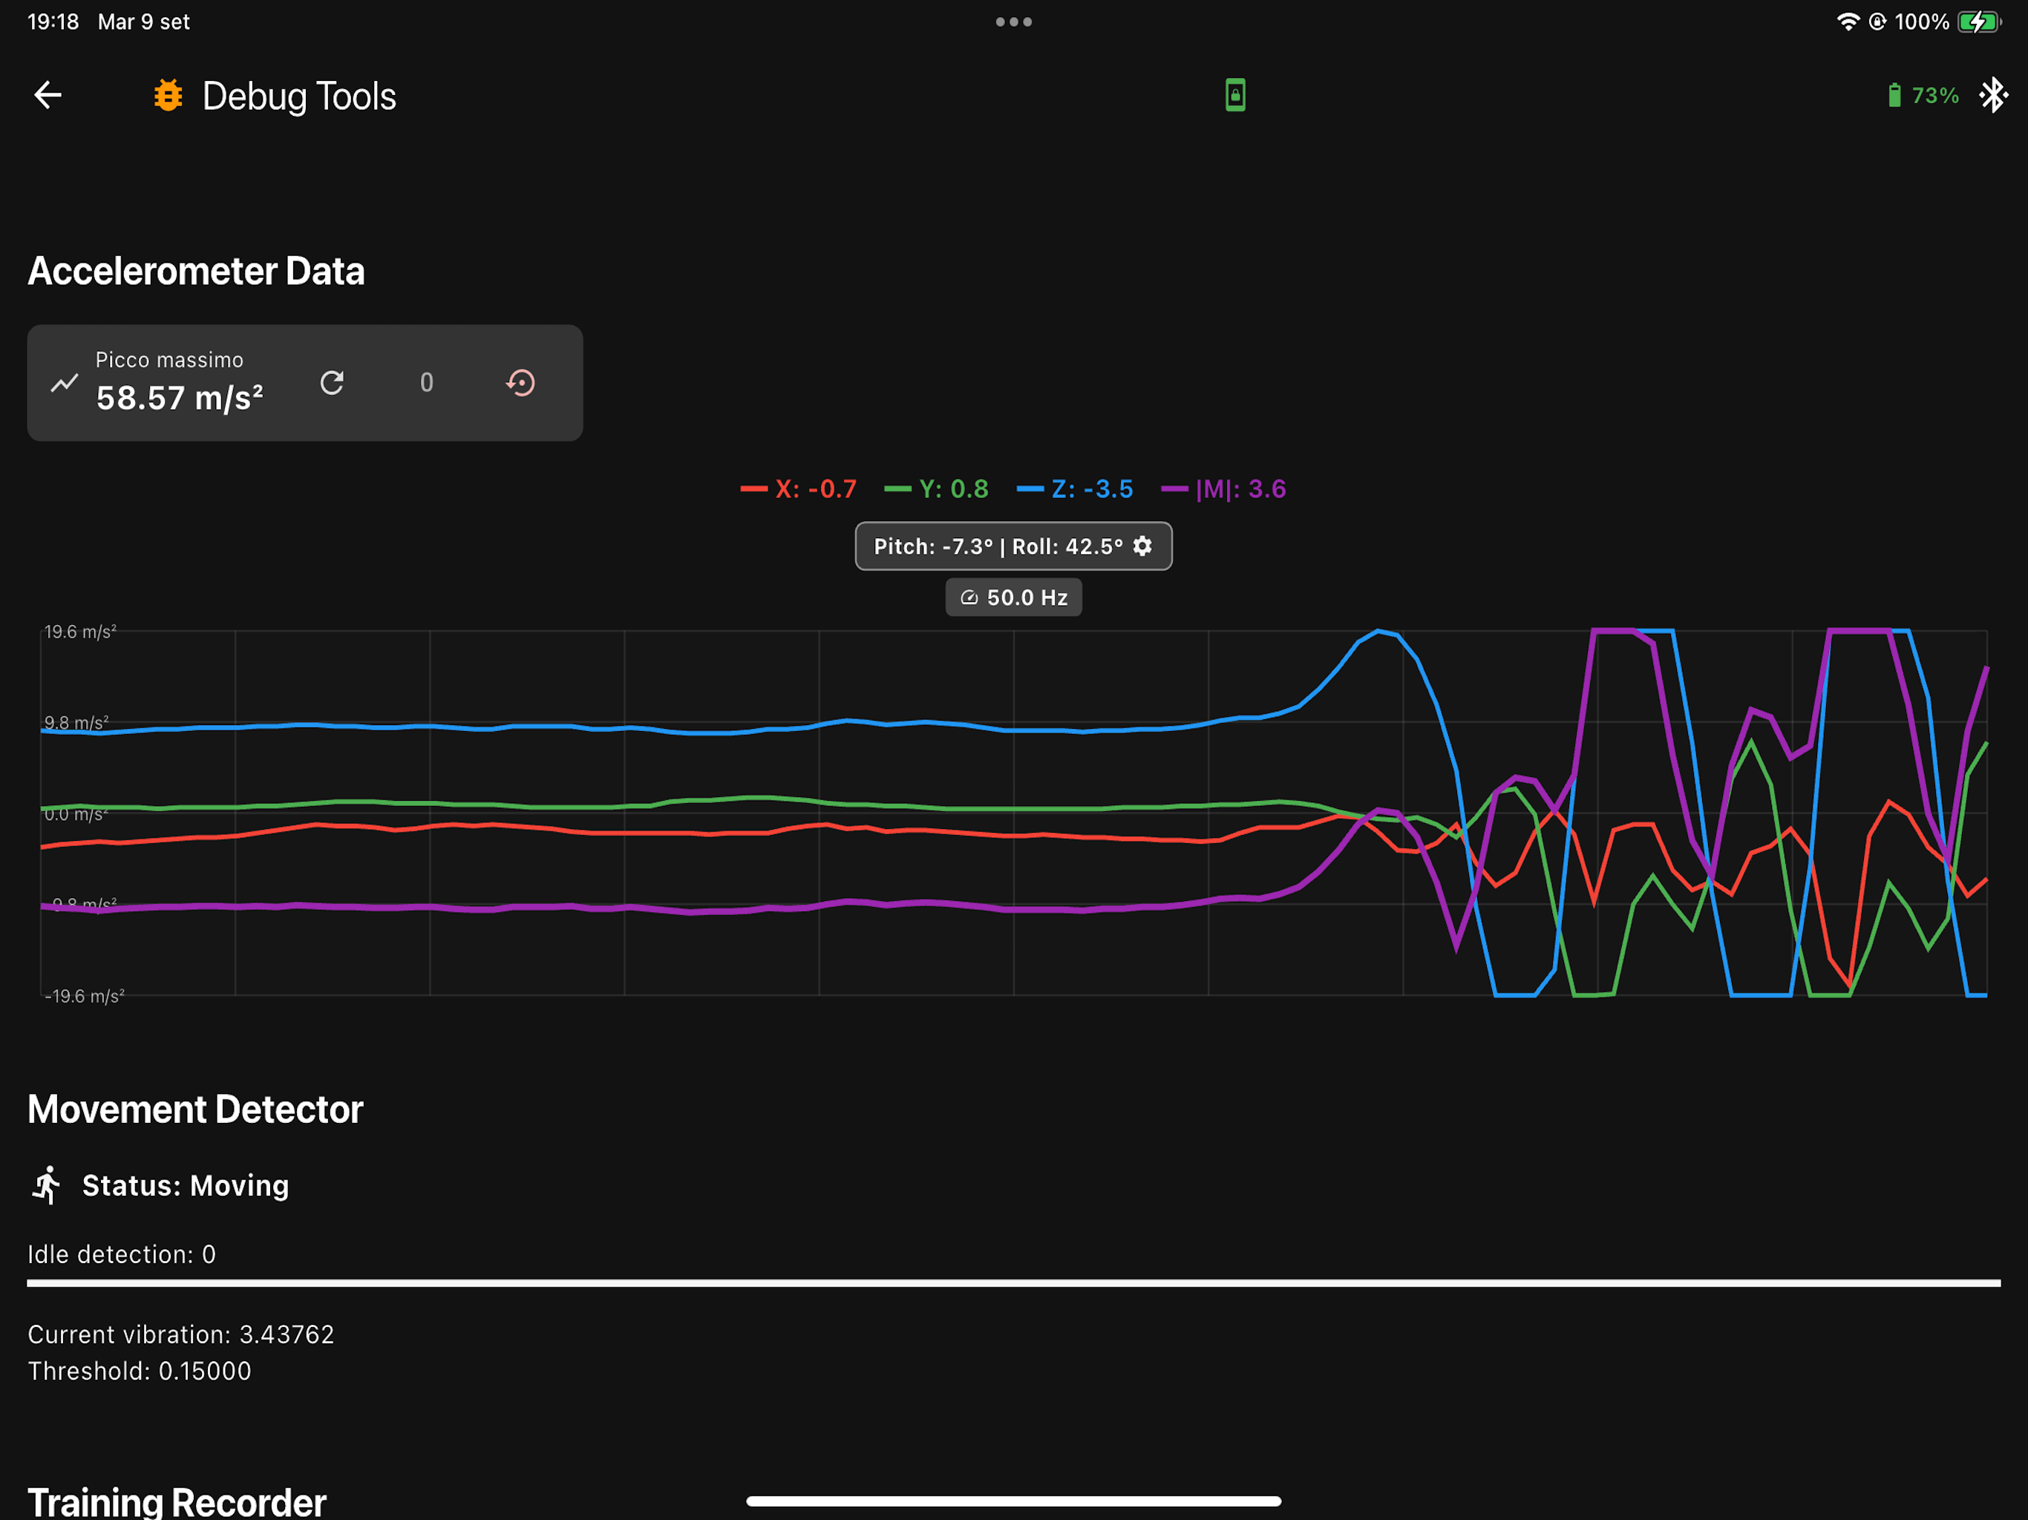Screen dimensions: 2028x1520
Task: Tap the peak counter showing 0
Action: [x=426, y=382]
